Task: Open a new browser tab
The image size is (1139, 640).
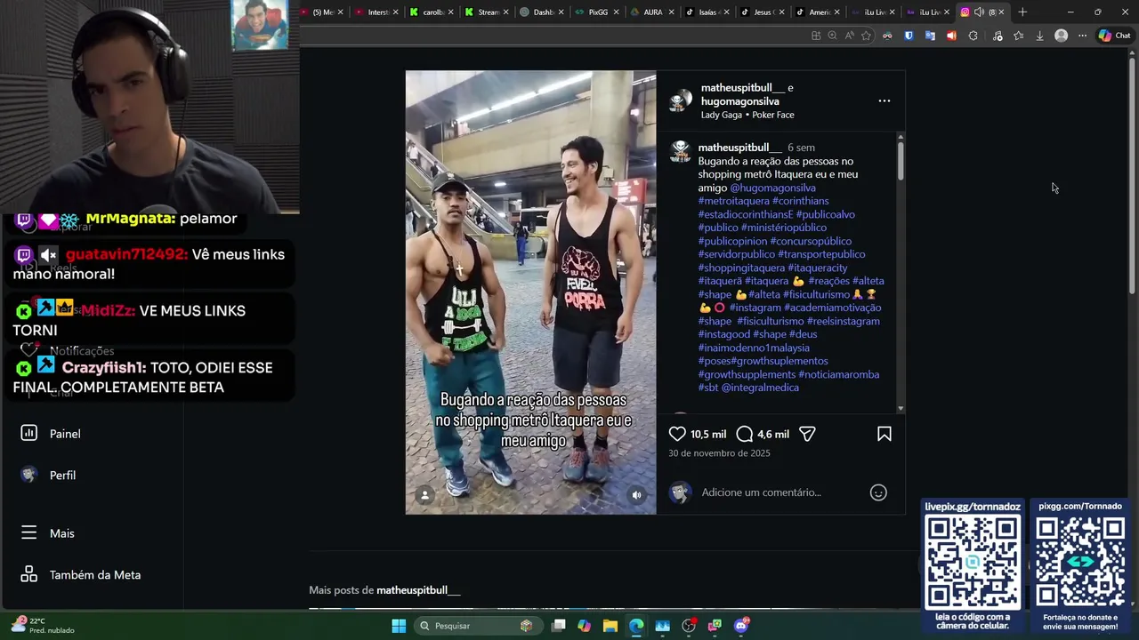Action: [x=1022, y=12]
